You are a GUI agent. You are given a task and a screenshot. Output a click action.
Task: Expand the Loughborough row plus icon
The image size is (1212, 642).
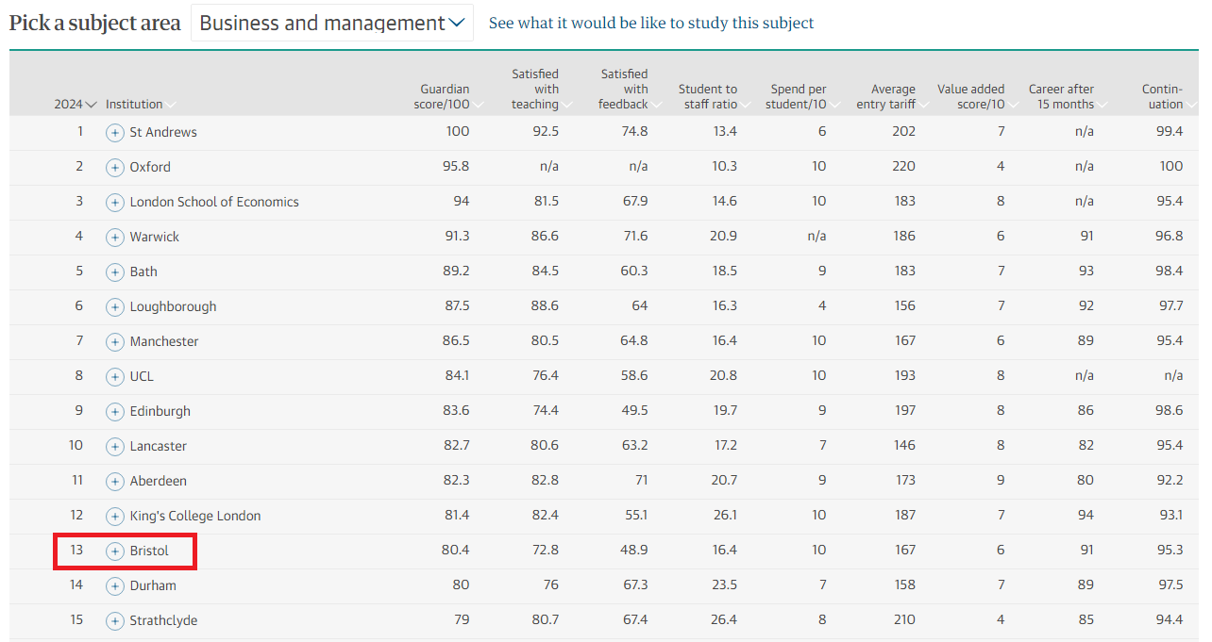click(114, 307)
